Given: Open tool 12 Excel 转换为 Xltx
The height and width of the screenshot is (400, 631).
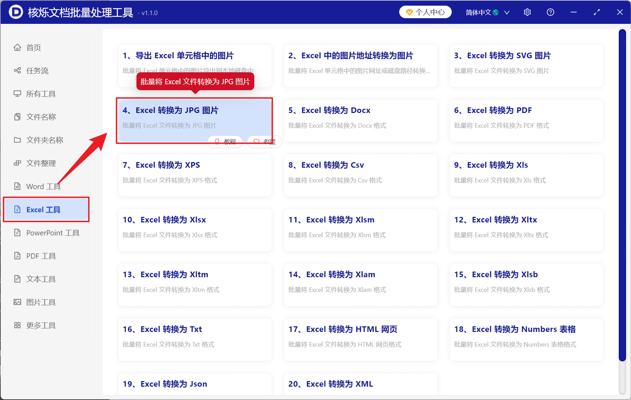Looking at the screenshot, I should [x=526, y=230].
